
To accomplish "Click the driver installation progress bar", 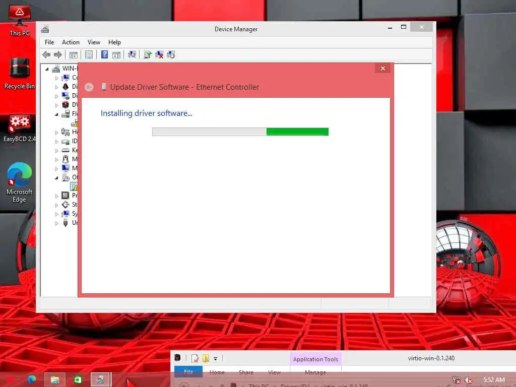I will [240, 132].
